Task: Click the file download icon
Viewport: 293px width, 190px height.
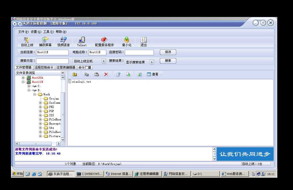Action: point(128,74)
